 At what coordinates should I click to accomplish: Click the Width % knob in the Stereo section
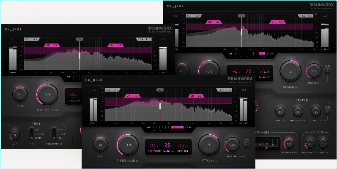tap(323, 144)
